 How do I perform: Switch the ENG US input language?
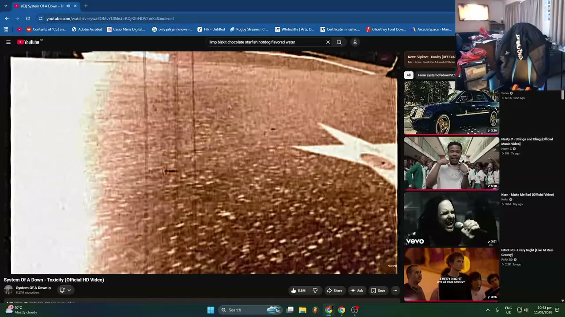[x=508, y=310]
